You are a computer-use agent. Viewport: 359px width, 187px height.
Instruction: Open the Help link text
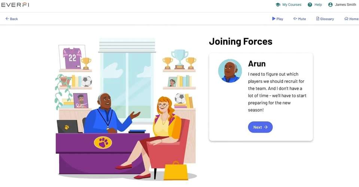click(318, 4)
